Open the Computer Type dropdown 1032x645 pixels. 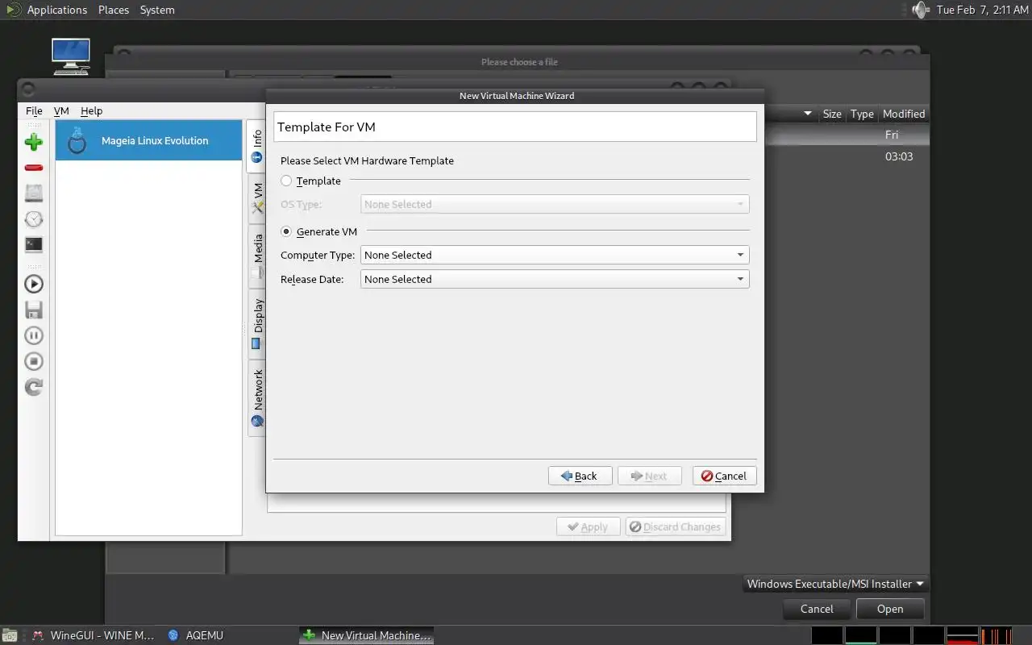(x=555, y=255)
